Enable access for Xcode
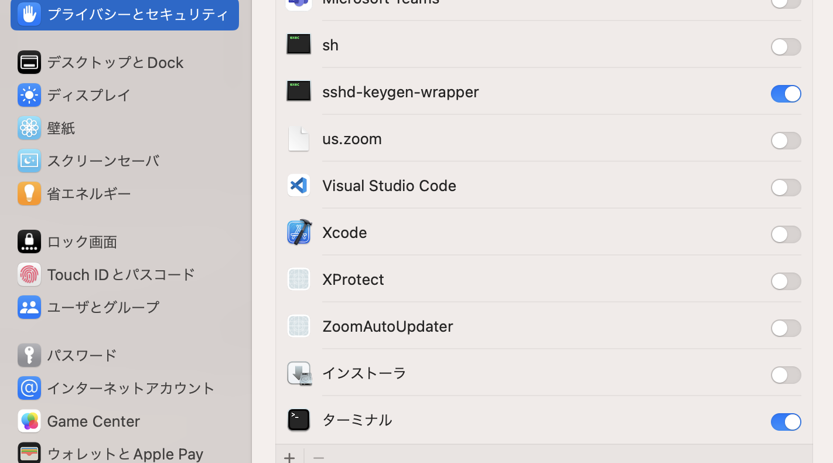 click(x=786, y=234)
